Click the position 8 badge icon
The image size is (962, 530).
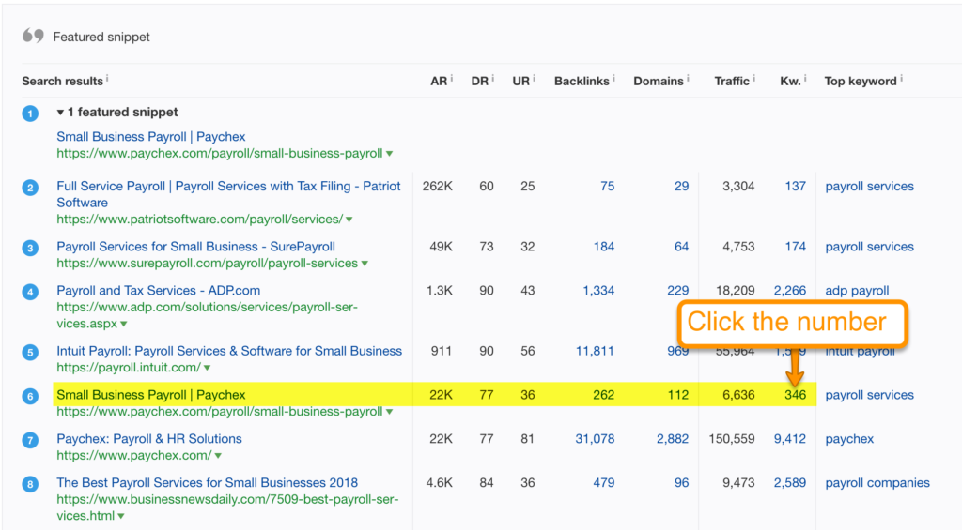(x=30, y=485)
